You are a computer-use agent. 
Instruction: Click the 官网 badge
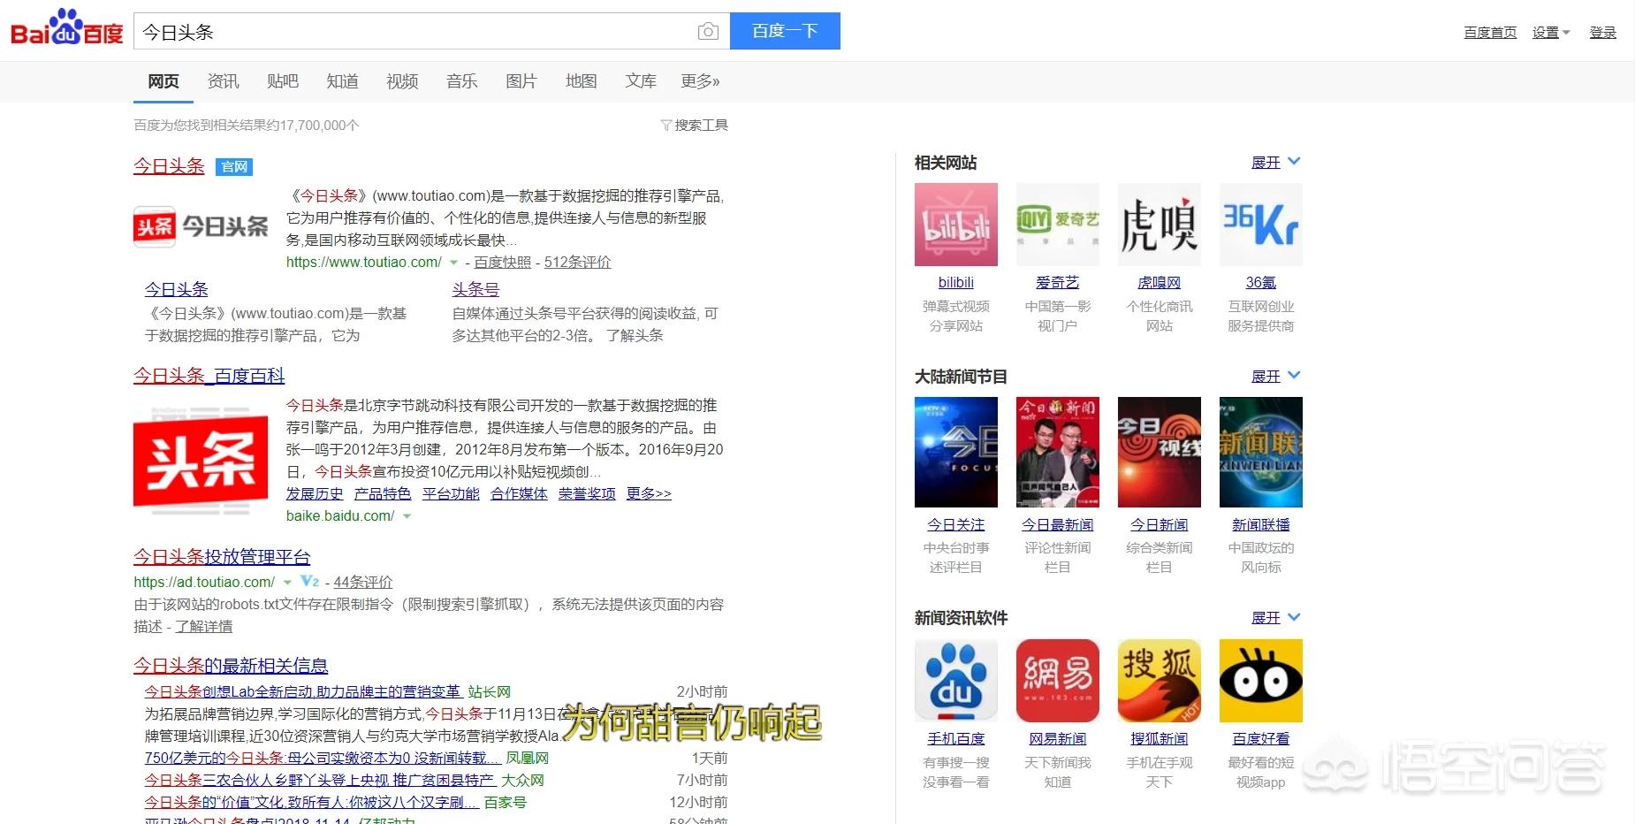234,167
